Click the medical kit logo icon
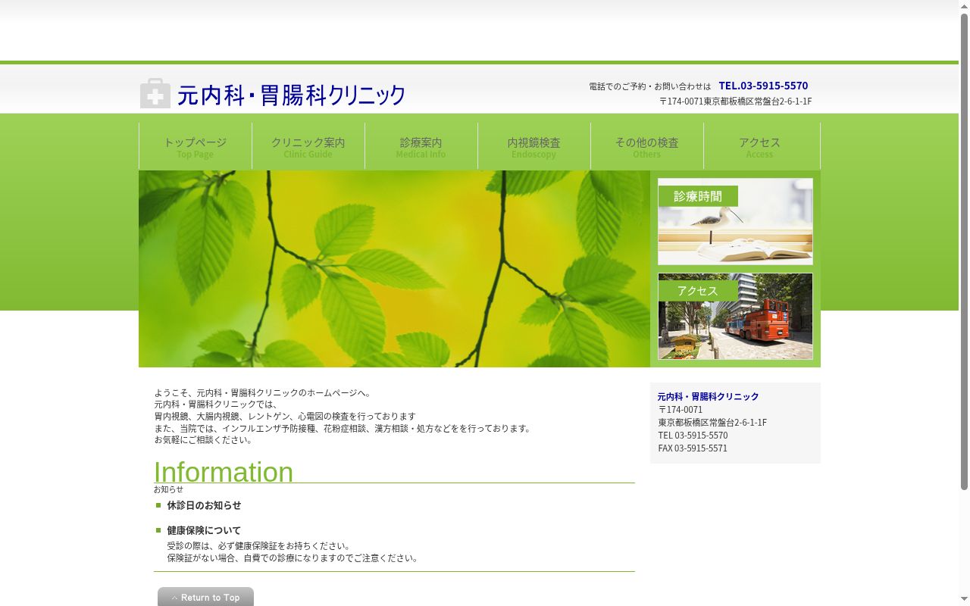Image resolution: width=970 pixels, height=606 pixels. [155, 94]
